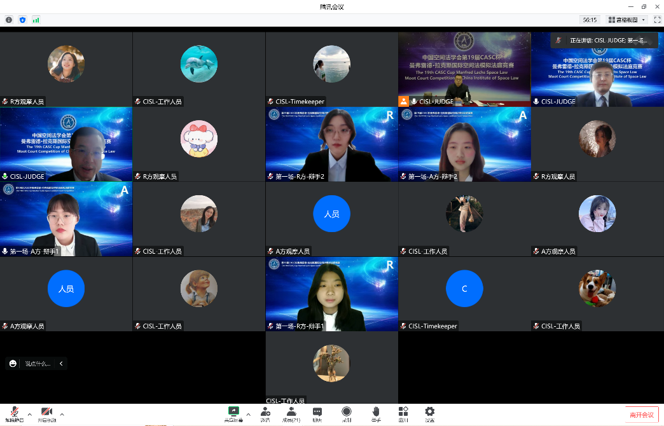Open the grid view (宫格视图) layout dropdown
Screen dimensions: 664x426
click(627, 20)
